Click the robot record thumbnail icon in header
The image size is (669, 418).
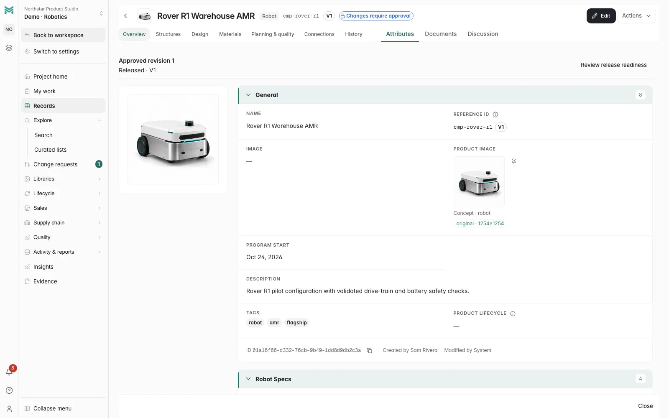[x=145, y=16]
